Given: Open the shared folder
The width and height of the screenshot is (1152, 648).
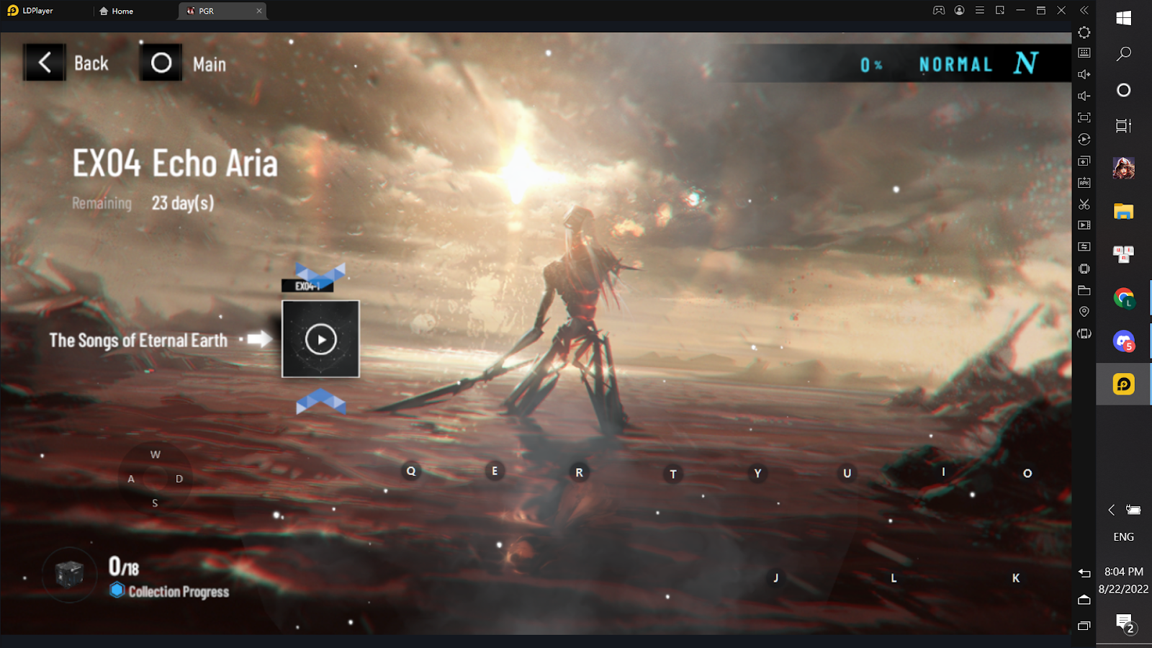Looking at the screenshot, I should point(1084,290).
